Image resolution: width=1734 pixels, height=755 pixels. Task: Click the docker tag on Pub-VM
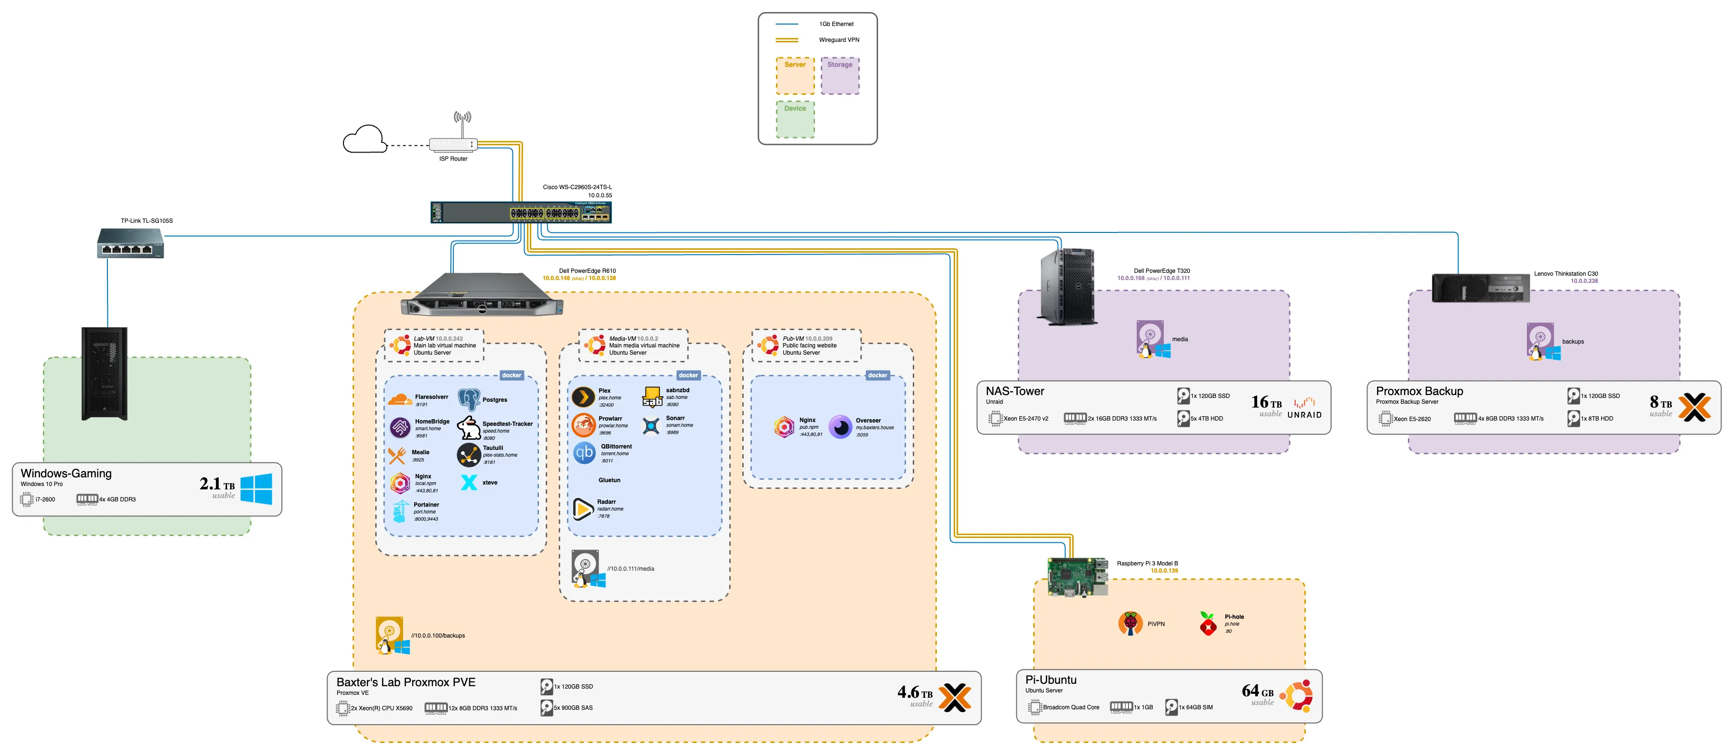pos(877,375)
